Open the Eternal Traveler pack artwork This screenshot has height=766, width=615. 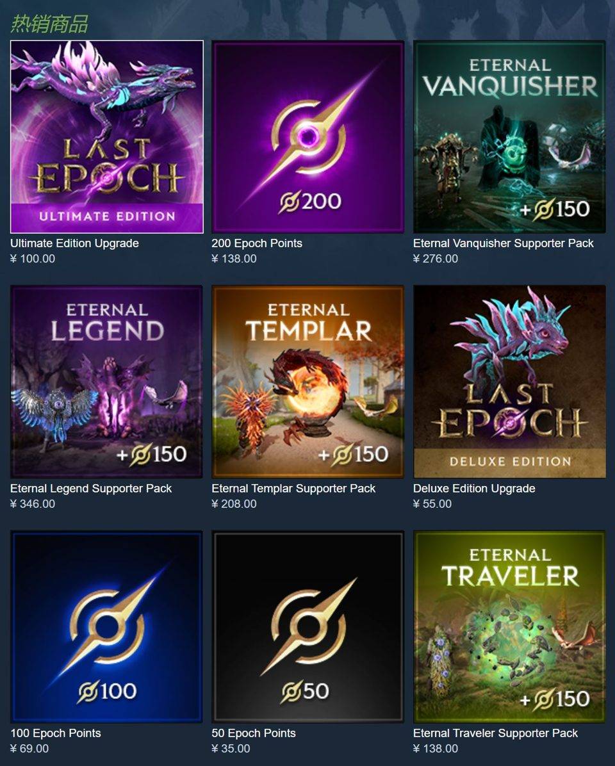click(509, 627)
